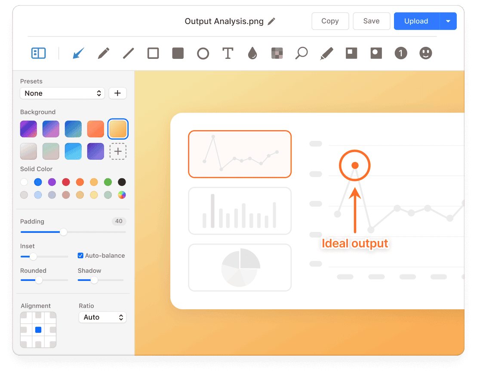Select the magnifier loupe tool
This screenshot has width=477, height=375.
click(302, 53)
